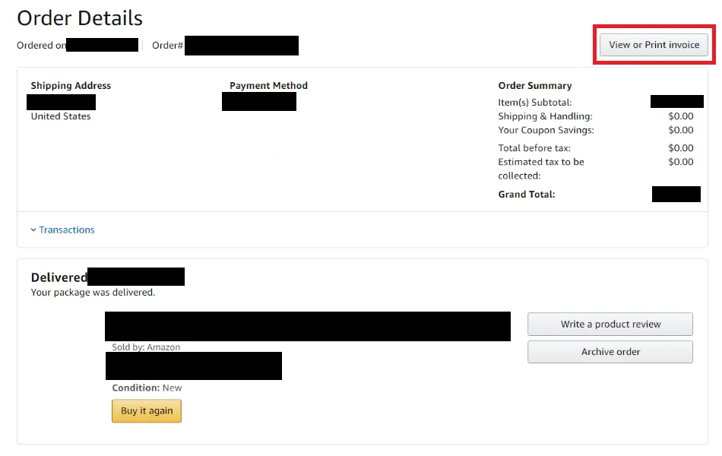Click the Payment Method entry

pos(259,102)
